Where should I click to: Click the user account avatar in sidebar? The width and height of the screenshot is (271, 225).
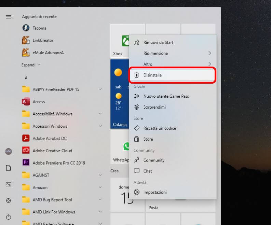pos(9,152)
